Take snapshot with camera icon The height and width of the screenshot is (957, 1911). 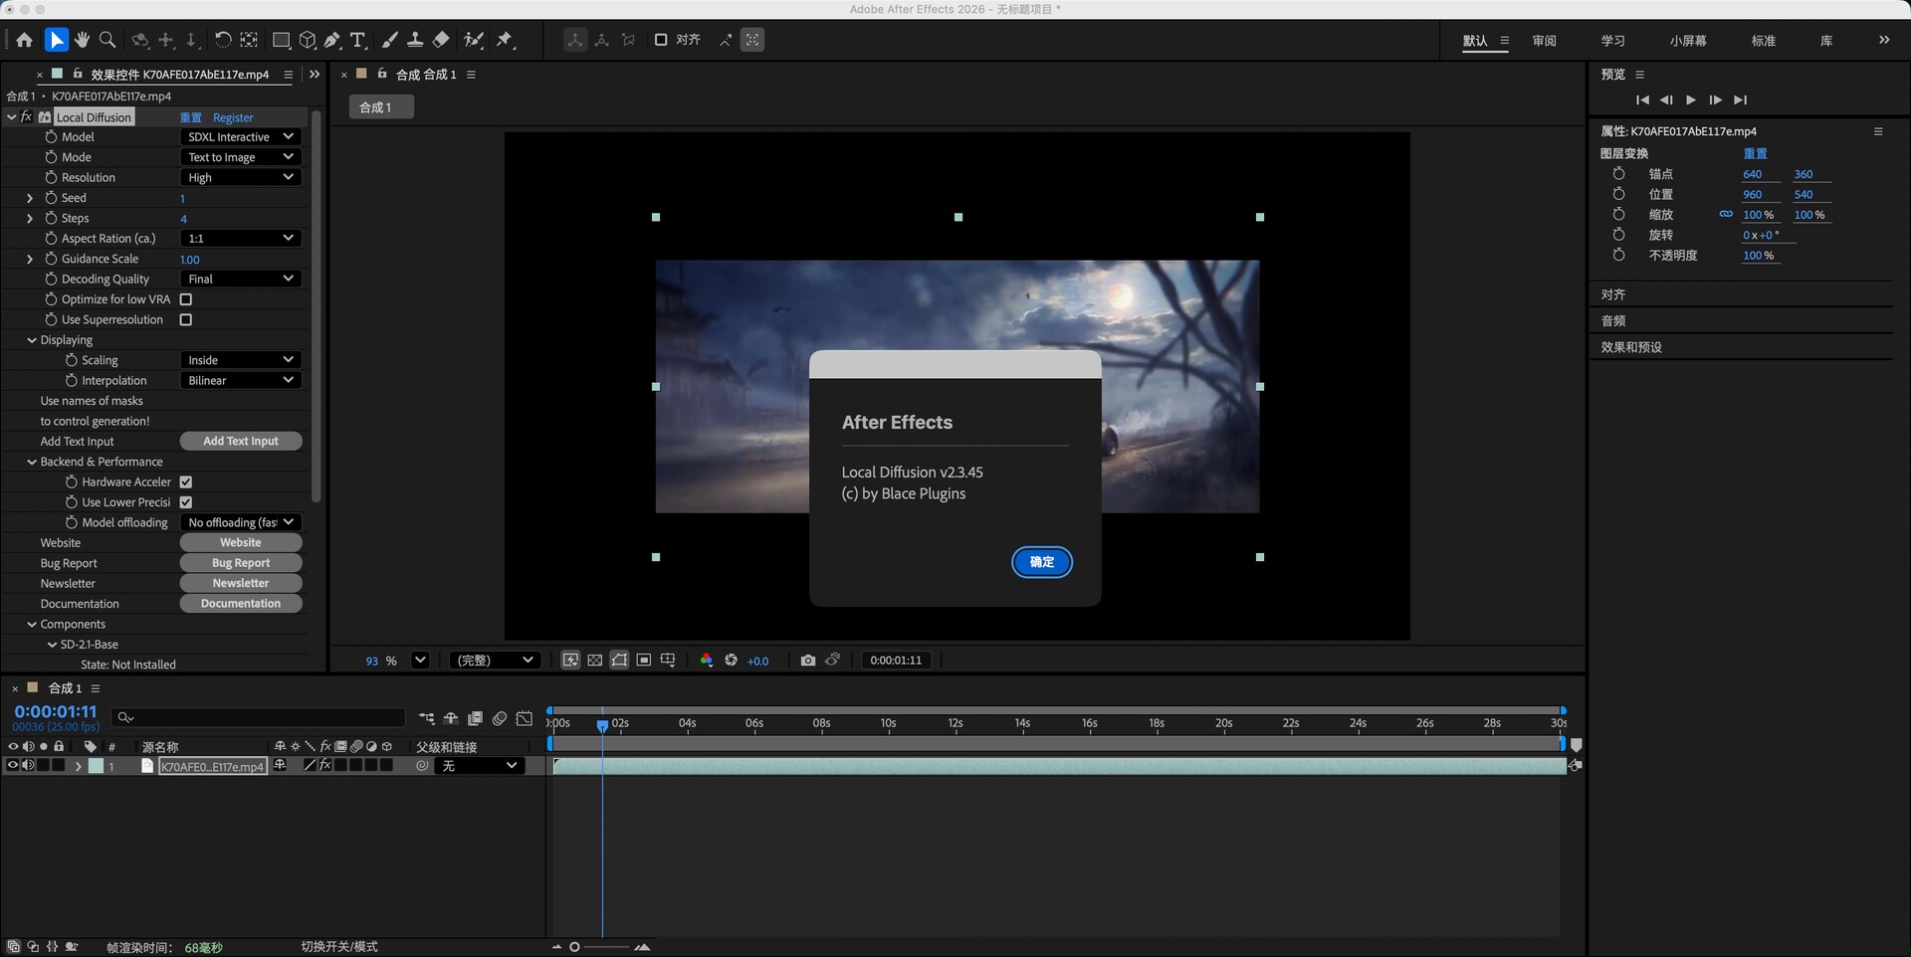[807, 661]
